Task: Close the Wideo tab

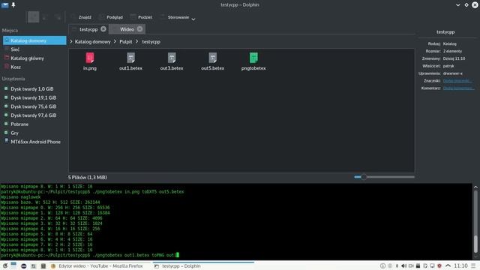Action: click(x=140, y=29)
